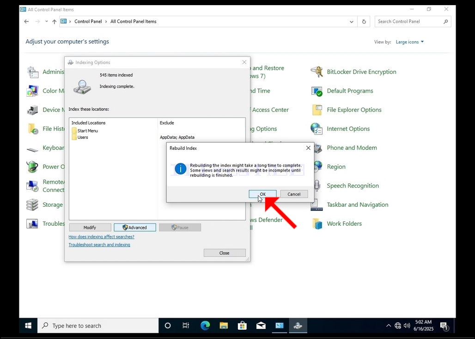Open notification center icon
The width and height of the screenshot is (475, 339).
point(444,326)
